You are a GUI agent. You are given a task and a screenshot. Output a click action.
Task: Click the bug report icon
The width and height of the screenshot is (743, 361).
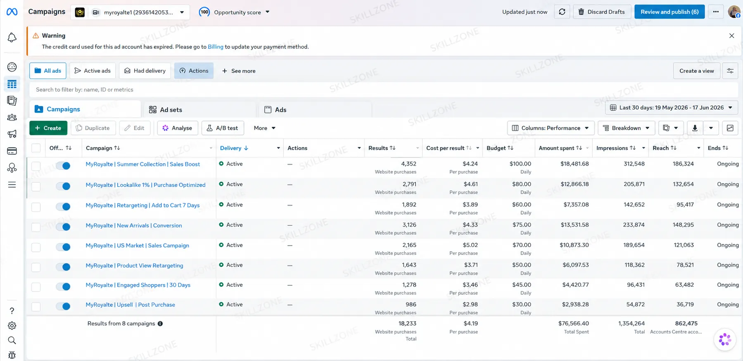point(12,355)
